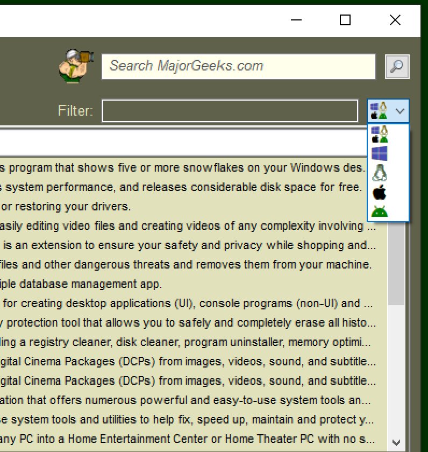Image resolution: width=428 pixels, height=452 pixels.
Task: Select the all-platforms option in dropdown list
Action: [x=380, y=134]
